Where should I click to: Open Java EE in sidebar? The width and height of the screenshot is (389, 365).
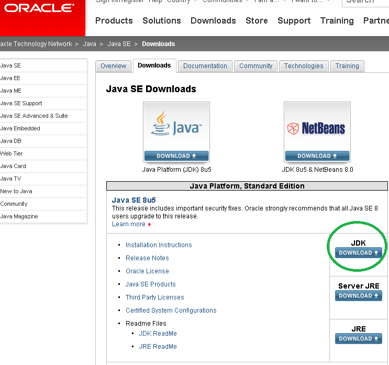[43, 78]
